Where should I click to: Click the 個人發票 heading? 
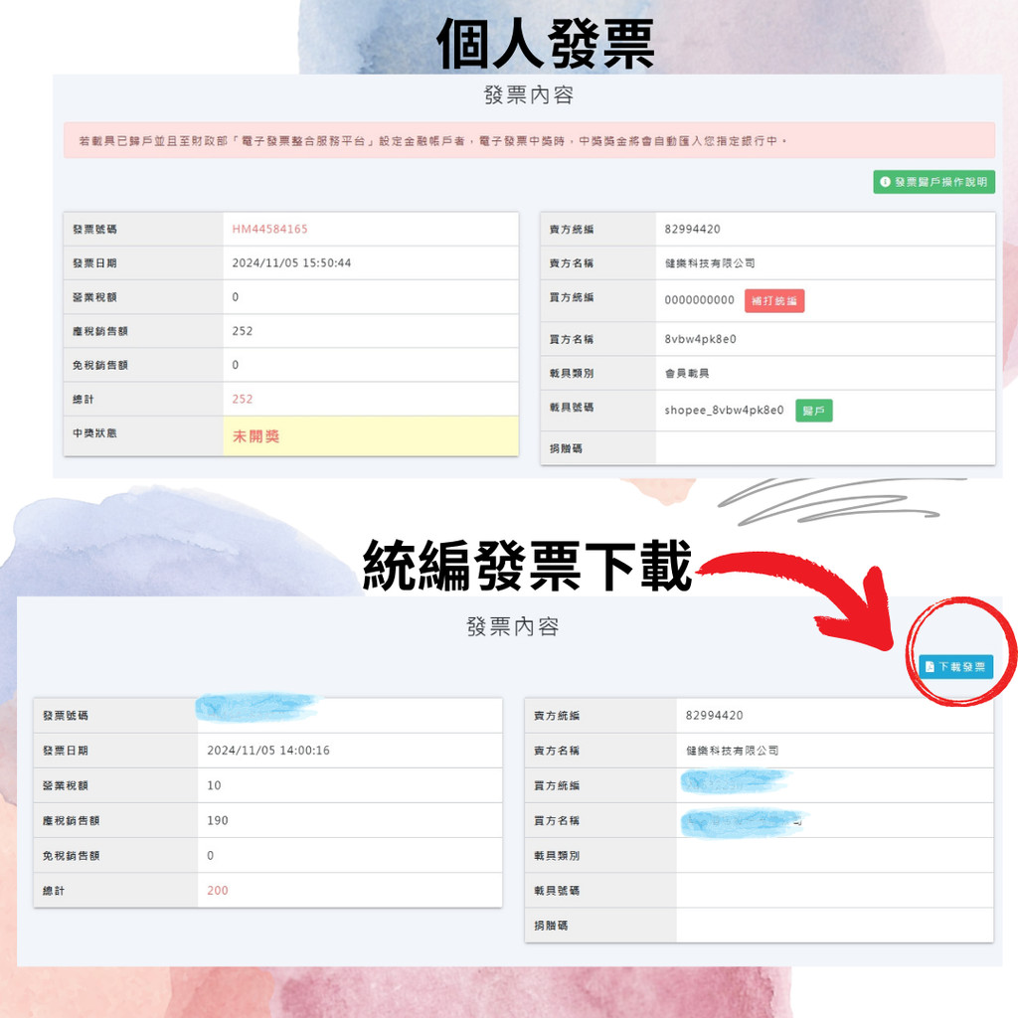(x=546, y=45)
